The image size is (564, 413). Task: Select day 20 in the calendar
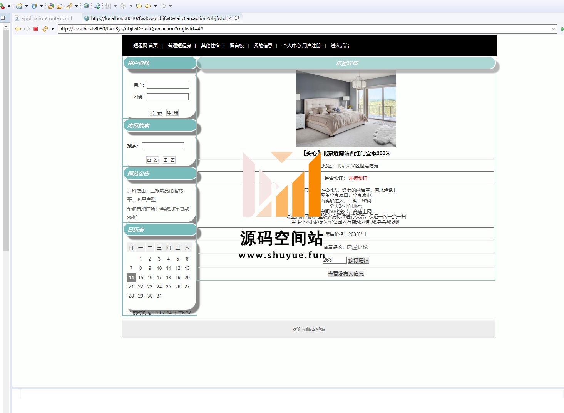[187, 277]
